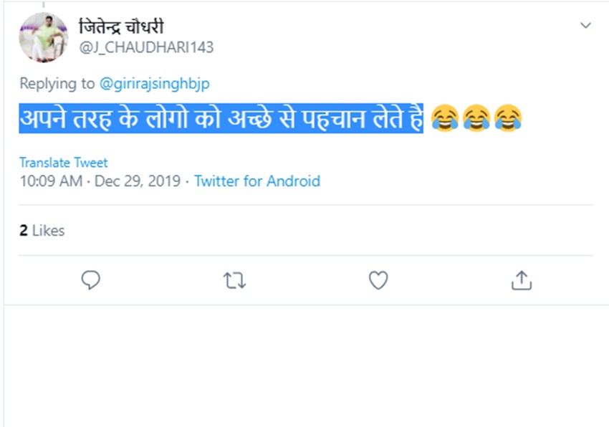Open the share tweet icon
The image size is (609, 427).
pyautogui.click(x=522, y=280)
